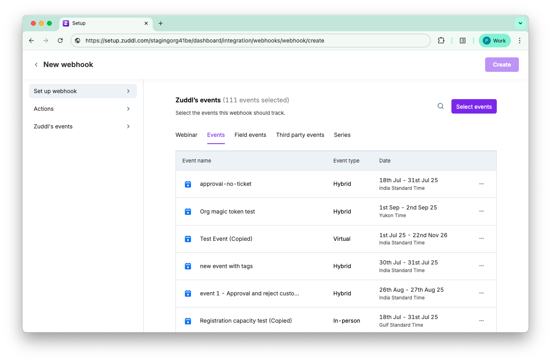Click the search icon beside Select events
The image size is (551, 362).
click(x=441, y=106)
